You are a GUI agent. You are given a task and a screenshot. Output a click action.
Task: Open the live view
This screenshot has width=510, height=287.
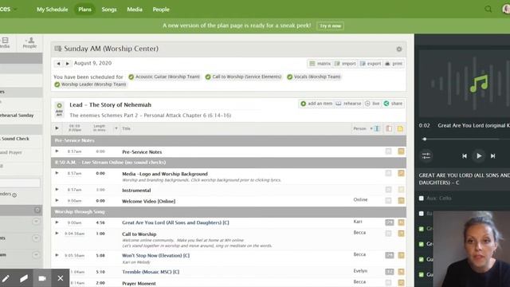[372, 104]
